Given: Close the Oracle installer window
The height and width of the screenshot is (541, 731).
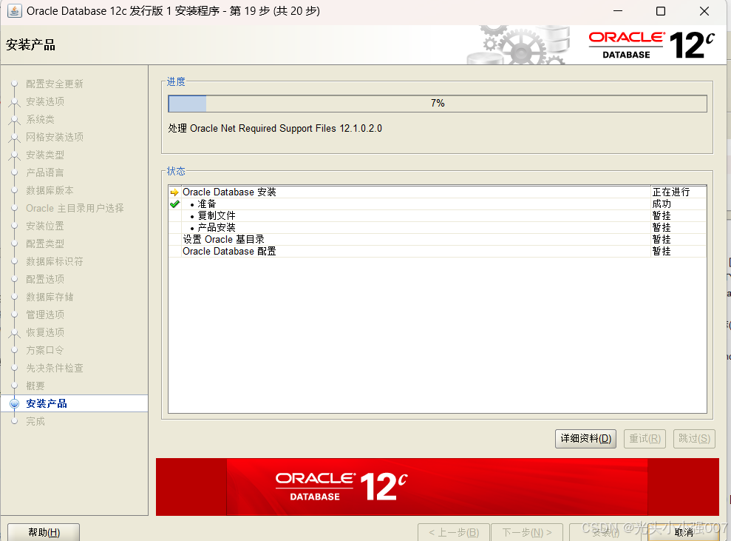Looking at the screenshot, I should tap(704, 11).
